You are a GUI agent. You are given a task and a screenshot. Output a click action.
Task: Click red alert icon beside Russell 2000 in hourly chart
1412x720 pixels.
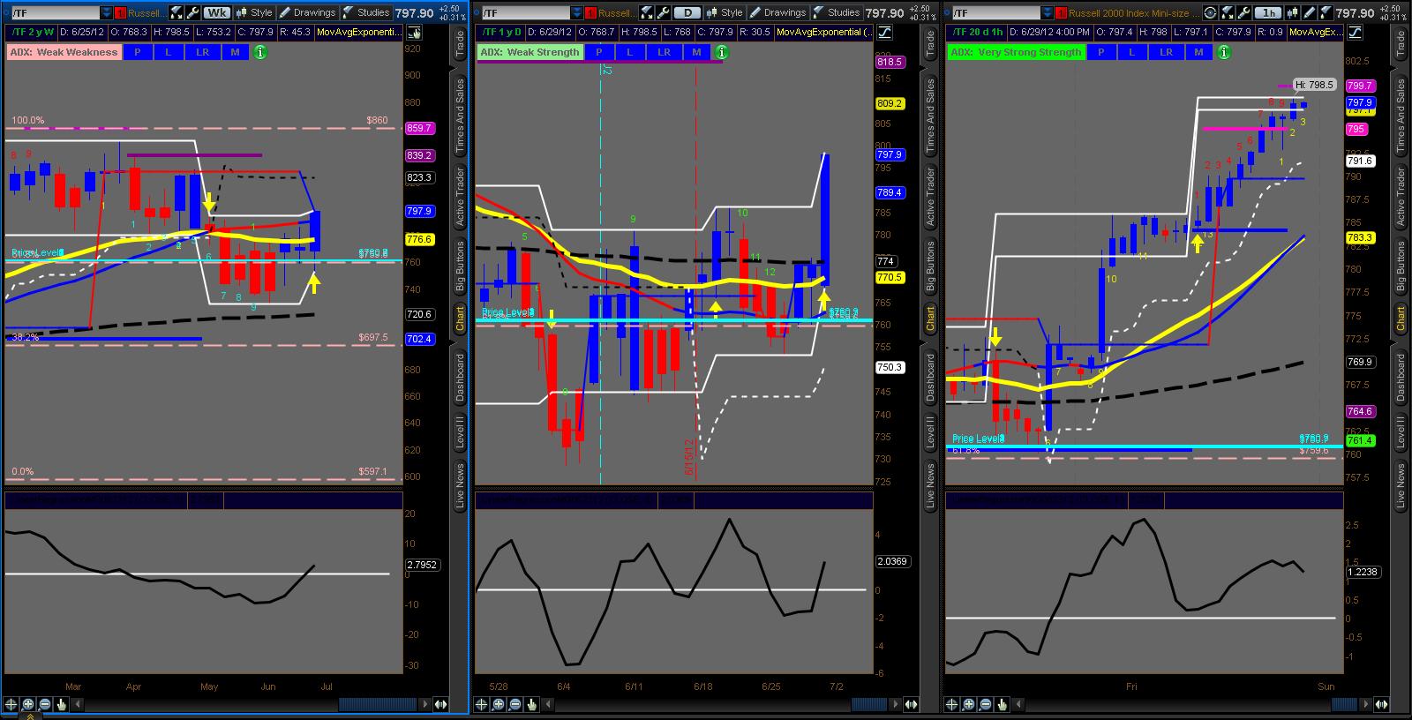pyautogui.click(x=1062, y=12)
